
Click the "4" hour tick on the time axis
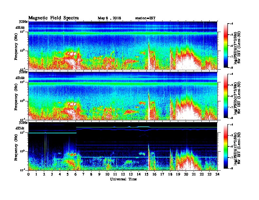click(60, 175)
